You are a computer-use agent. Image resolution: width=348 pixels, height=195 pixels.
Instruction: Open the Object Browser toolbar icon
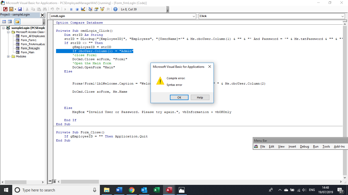click(102, 9)
